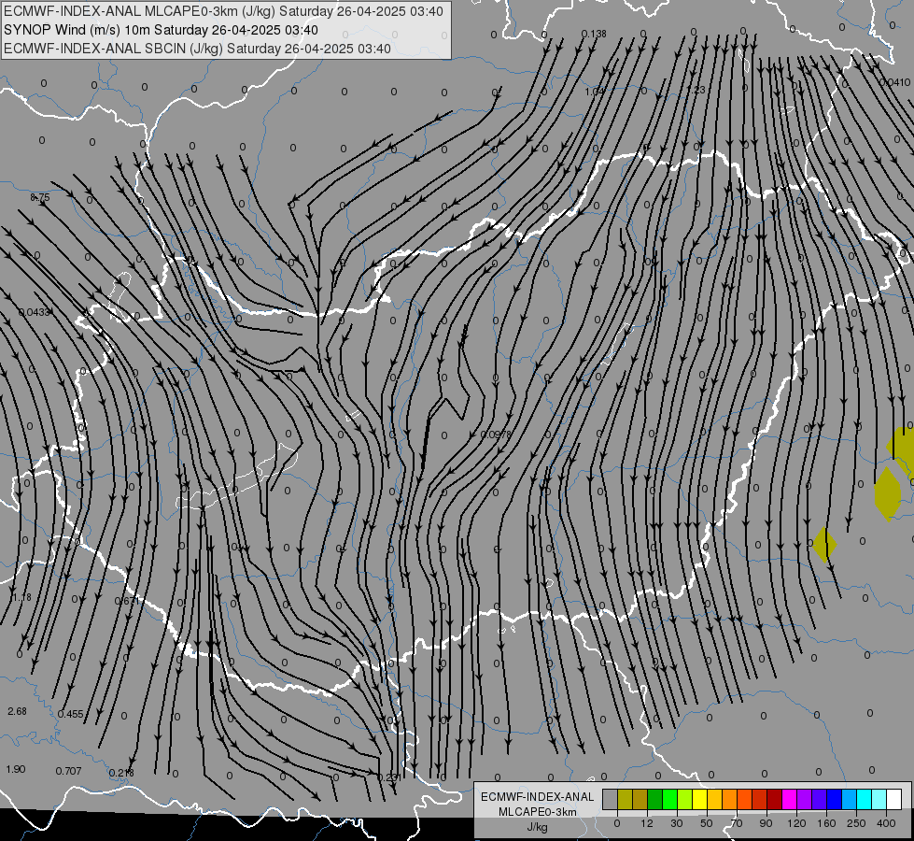The height and width of the screenshot is (841, 914).
Task: Click the map value 0.455
Action: (71, 714)
